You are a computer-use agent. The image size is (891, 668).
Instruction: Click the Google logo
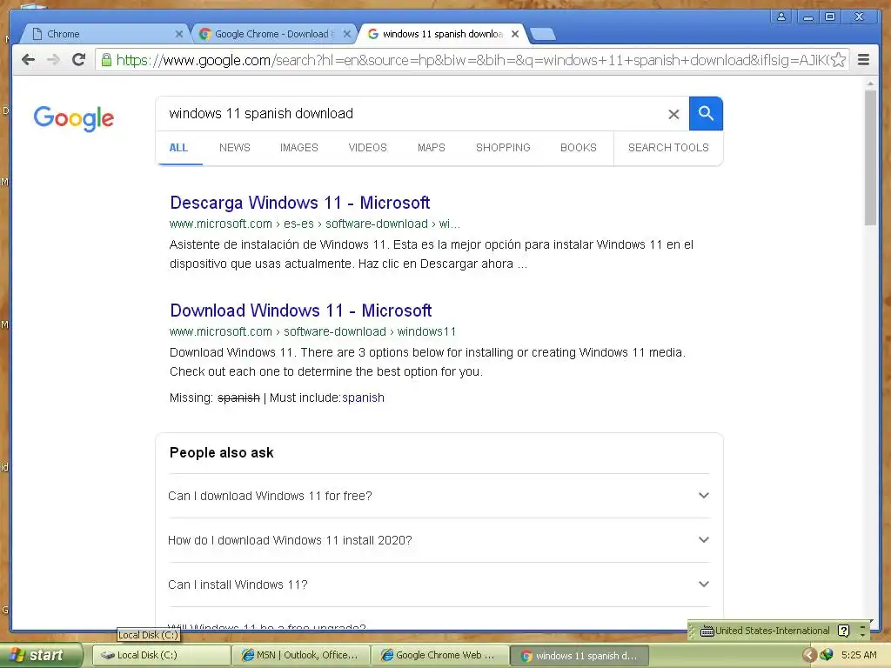tap(74, 118)
